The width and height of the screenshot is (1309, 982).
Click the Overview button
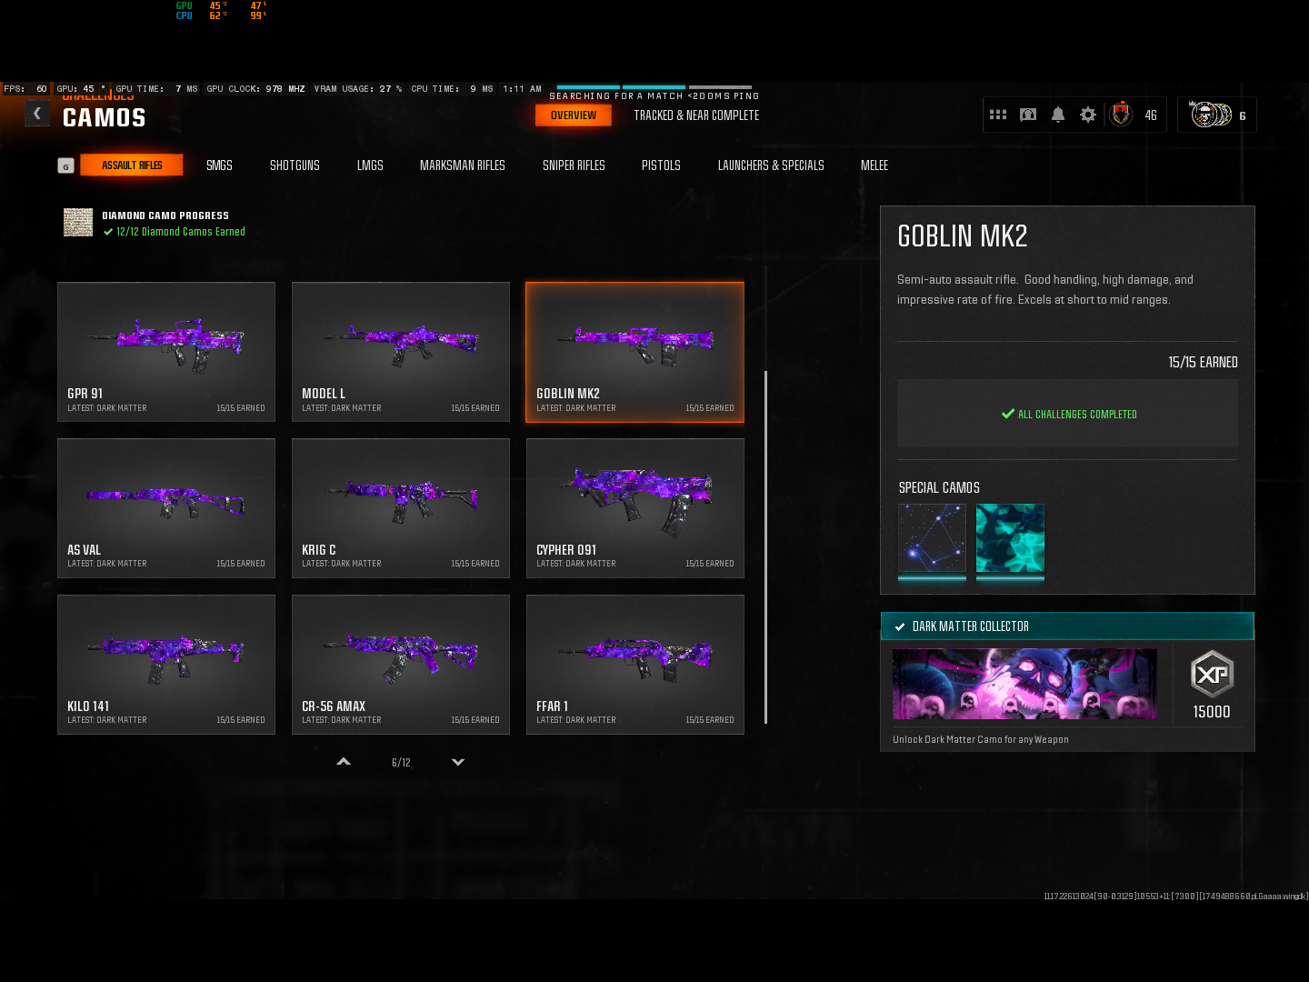[x=574, y=115]
